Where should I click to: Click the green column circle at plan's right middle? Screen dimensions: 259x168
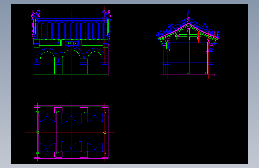[105, 132]
